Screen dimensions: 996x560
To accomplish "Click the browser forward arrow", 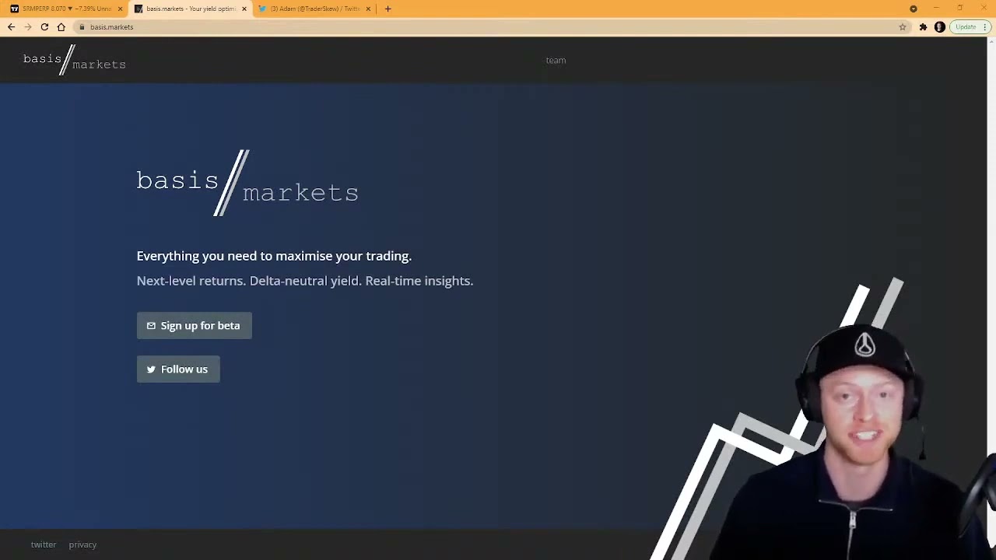I will point(28,27).
